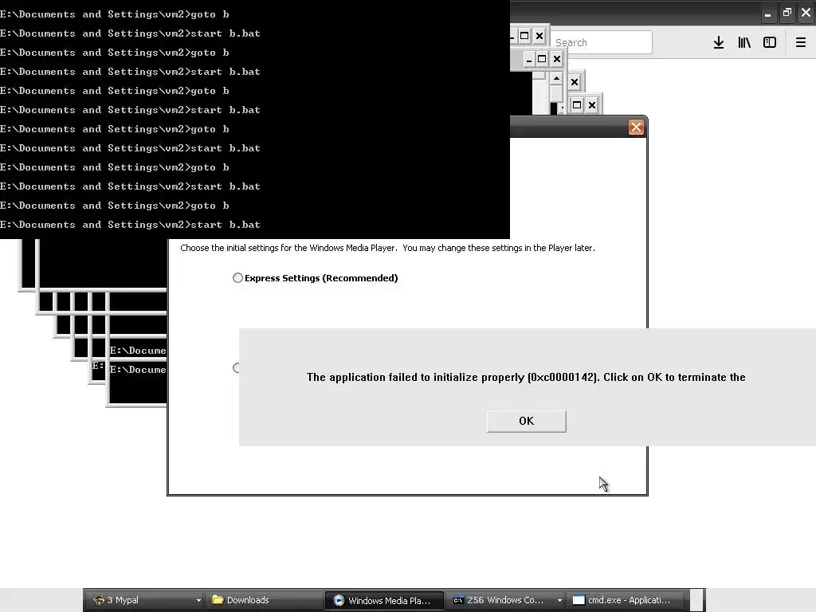Restore down the browser window
This screenshot has width=816, height=612.
tap(787, 13)
